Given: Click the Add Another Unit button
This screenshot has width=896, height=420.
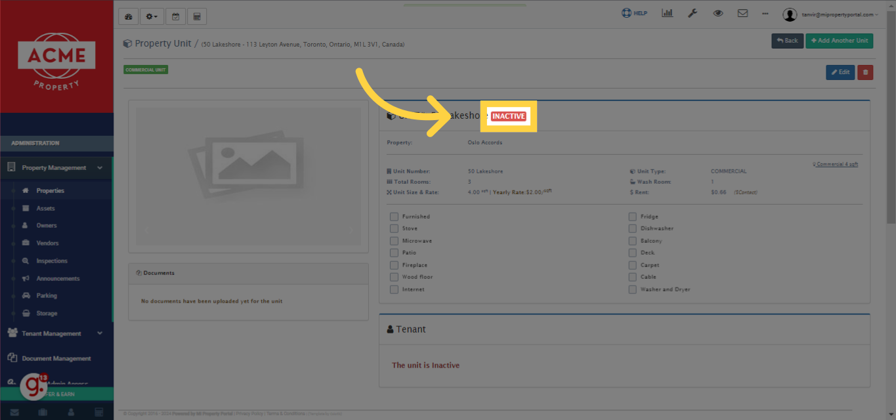Looking at the screenshot, I should 839,40.
